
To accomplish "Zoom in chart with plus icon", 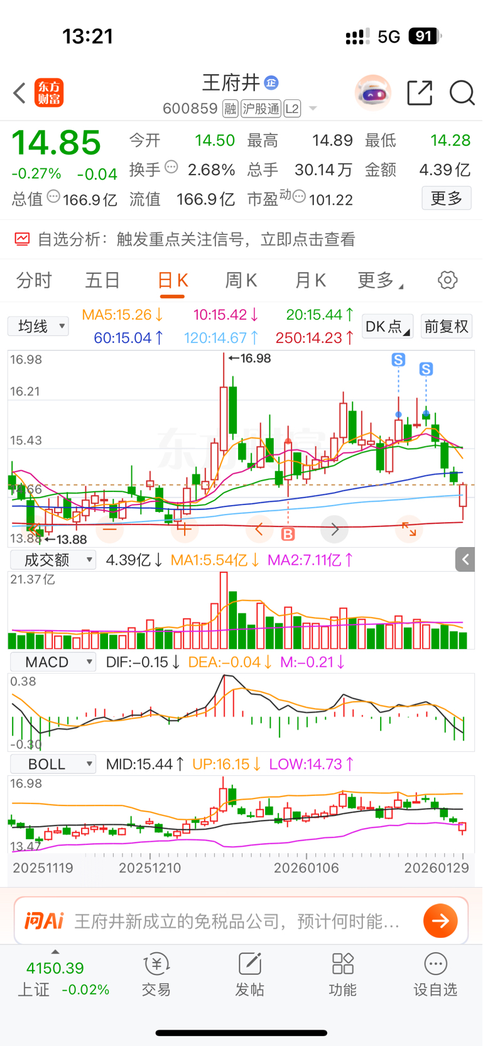I will 184,530.
